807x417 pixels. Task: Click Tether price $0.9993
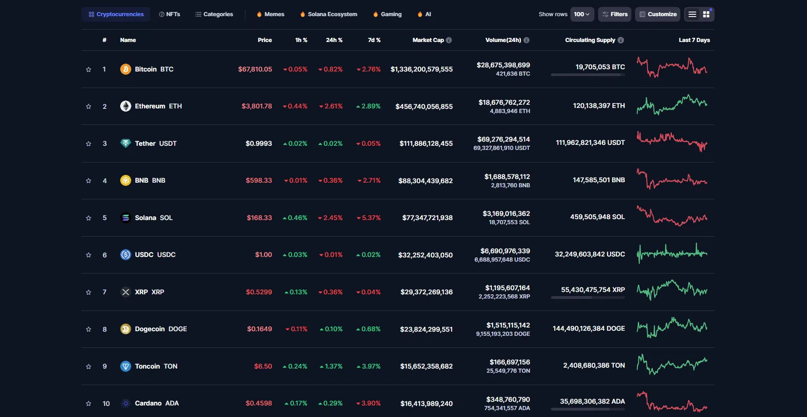(259, 143)
